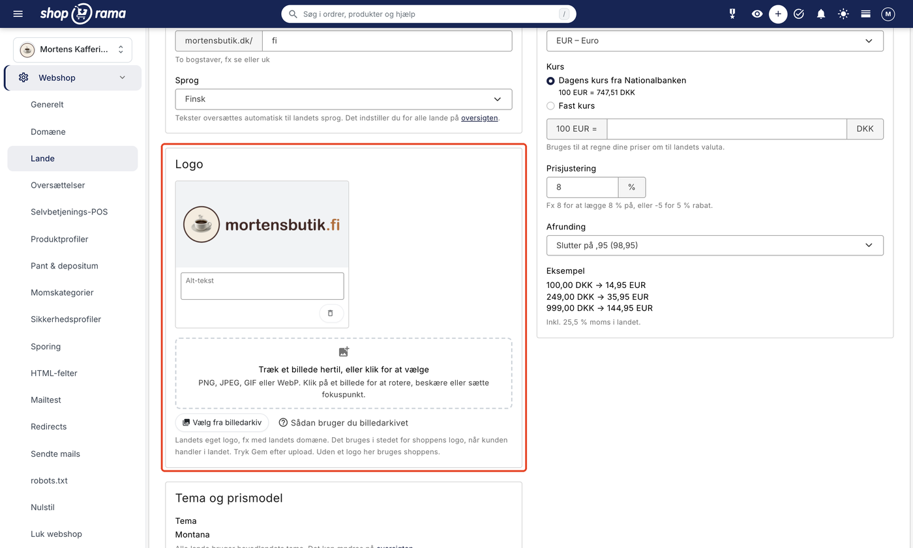Image resolution: width=913 pixels, height=548 pixels.
Task: Open the Sprog dropdown showing Finsk
Action: [x=344, y=99]
